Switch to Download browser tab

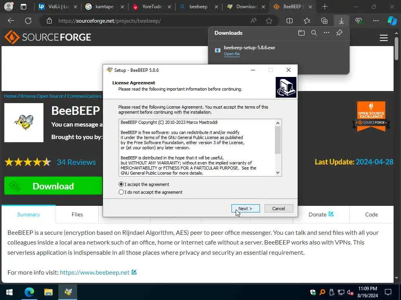(x=245, y=7)
